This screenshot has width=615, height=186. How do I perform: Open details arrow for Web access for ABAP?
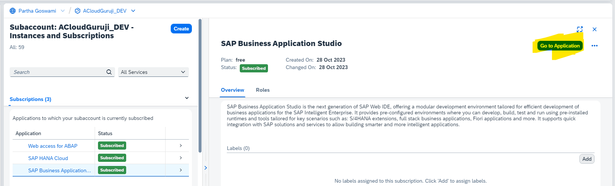181,146
